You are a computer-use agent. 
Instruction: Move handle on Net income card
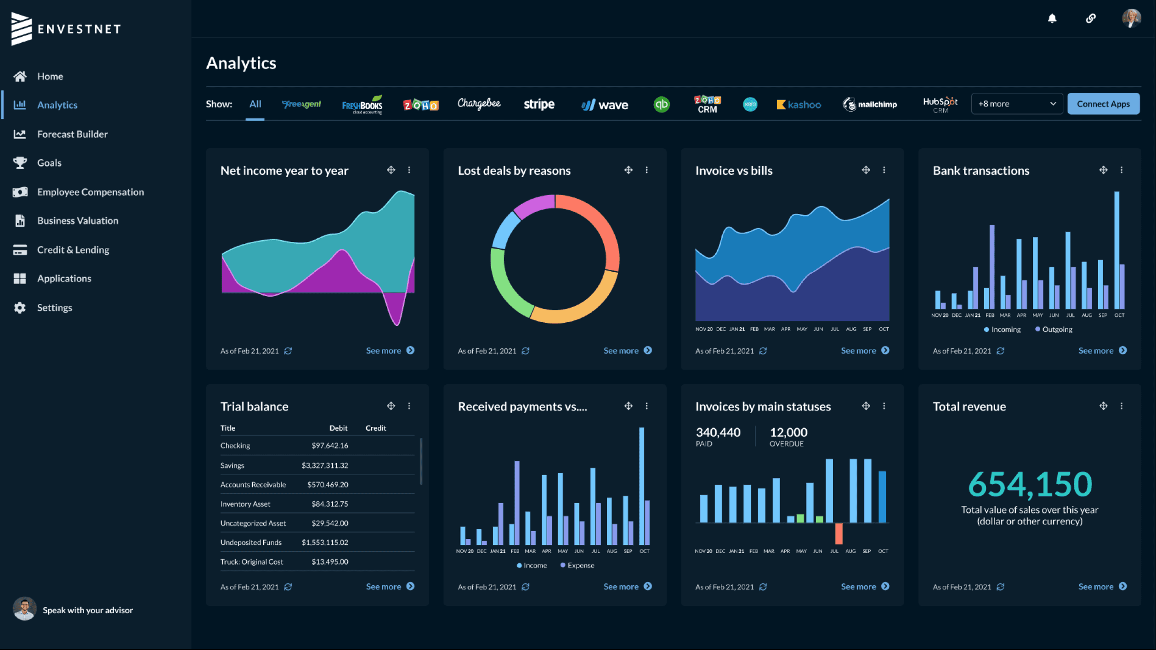pos(391,170)
